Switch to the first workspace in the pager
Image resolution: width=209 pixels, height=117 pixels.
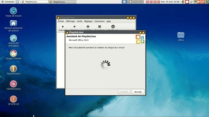coord(124,2)
